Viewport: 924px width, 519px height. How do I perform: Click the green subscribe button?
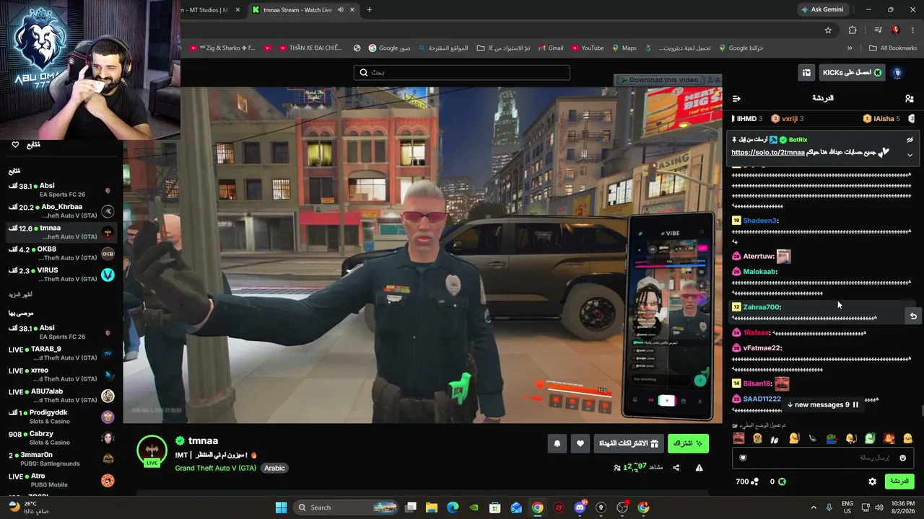688,444
